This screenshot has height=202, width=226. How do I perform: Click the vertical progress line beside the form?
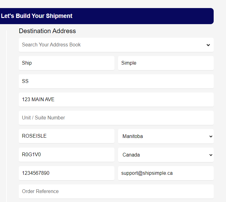click(6, 116)
